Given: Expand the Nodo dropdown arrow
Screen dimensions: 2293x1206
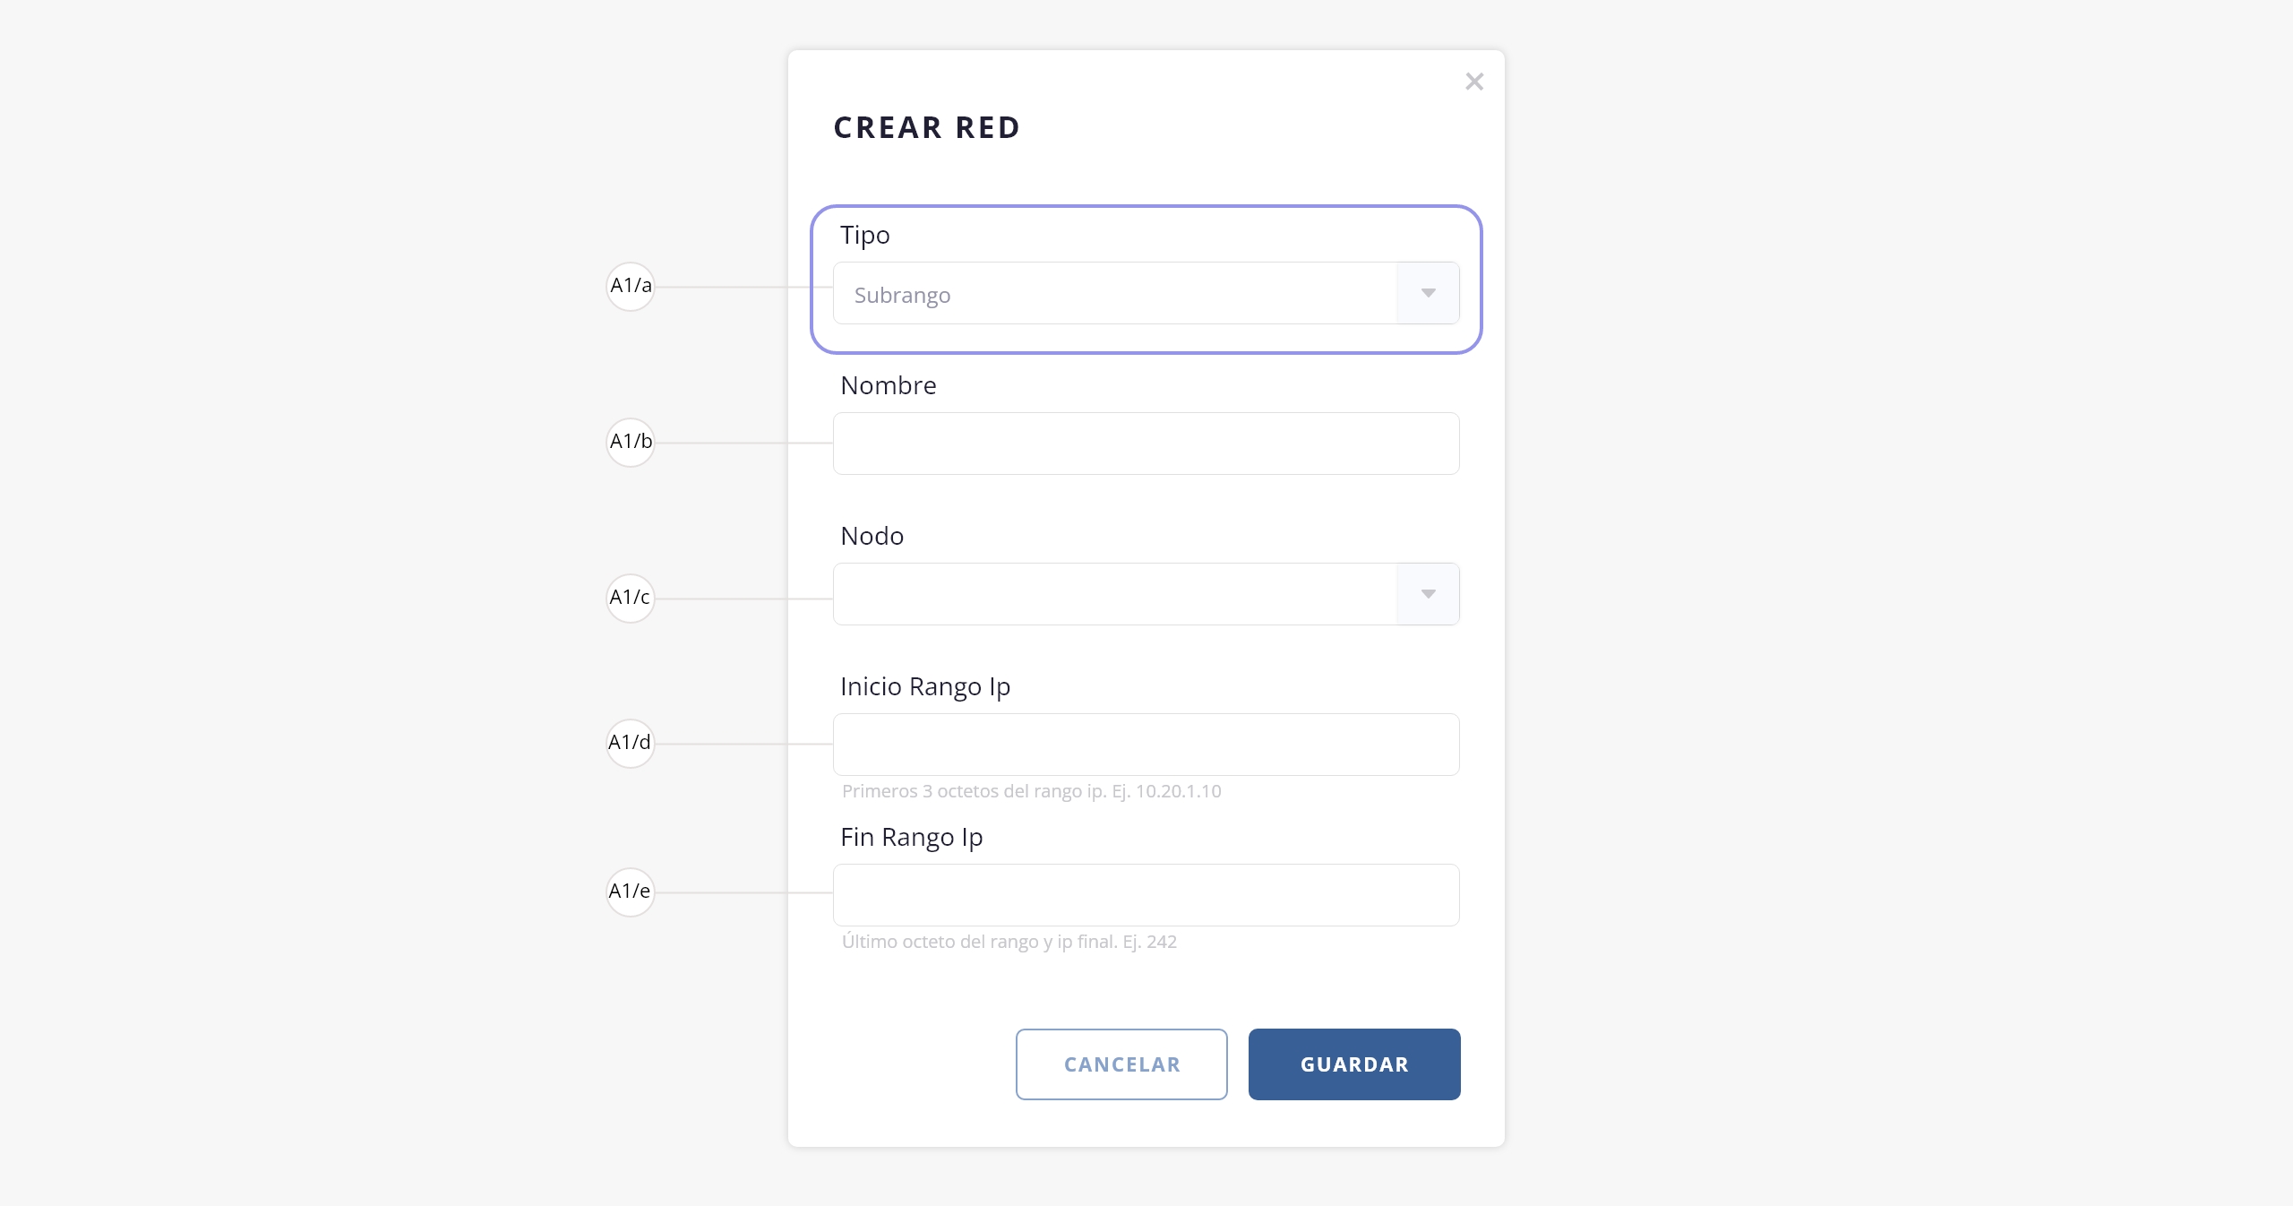Looking at the screenshot, I should (x=1428, y=594).
